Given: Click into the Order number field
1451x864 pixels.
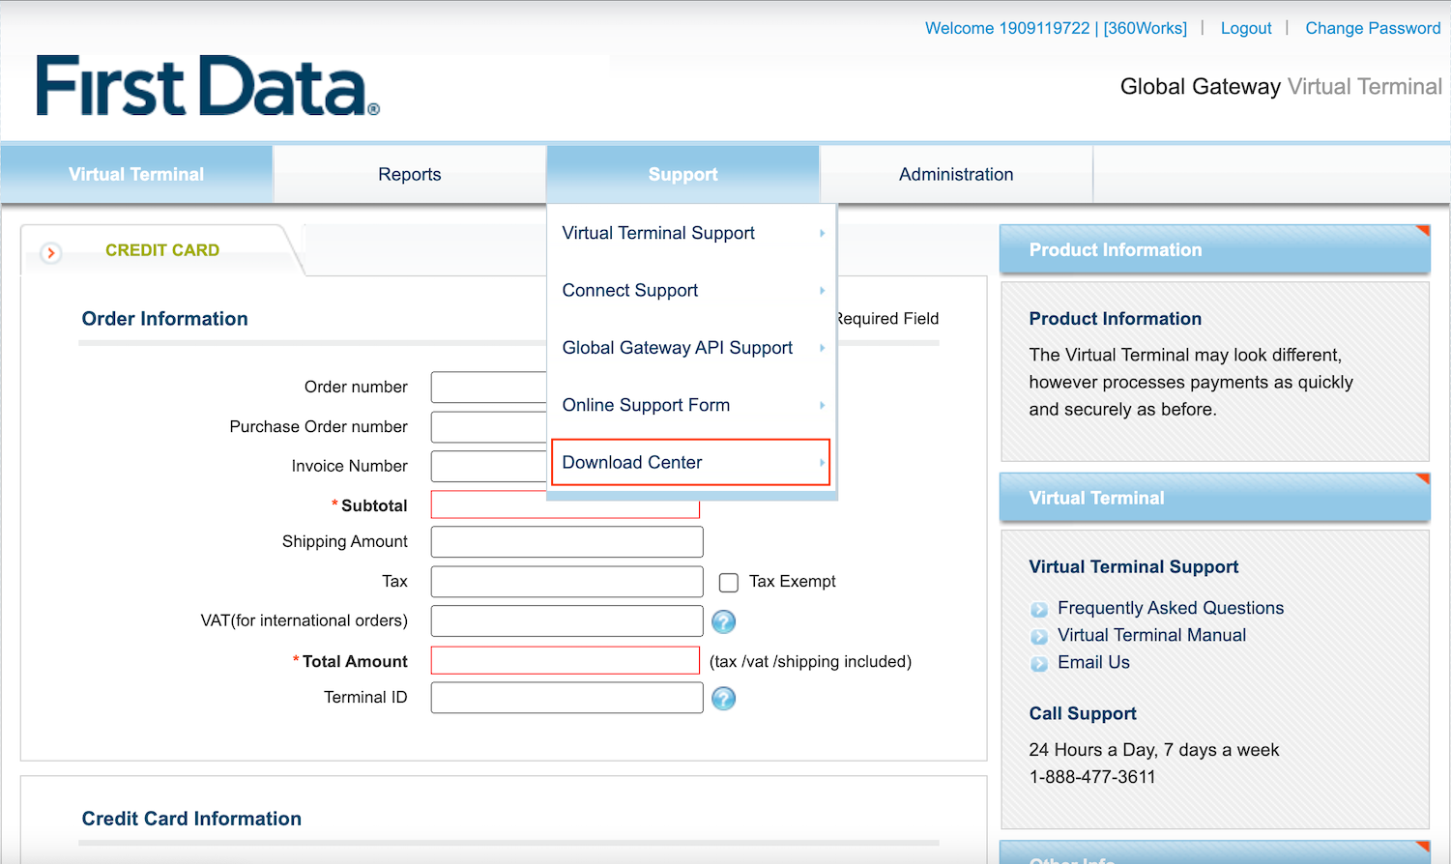Looking at the screenshot, I should (x=489, y=387).
